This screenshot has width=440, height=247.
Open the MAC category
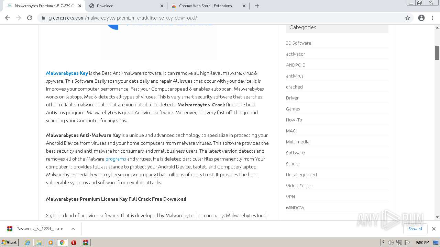click(x=291, y=131)
